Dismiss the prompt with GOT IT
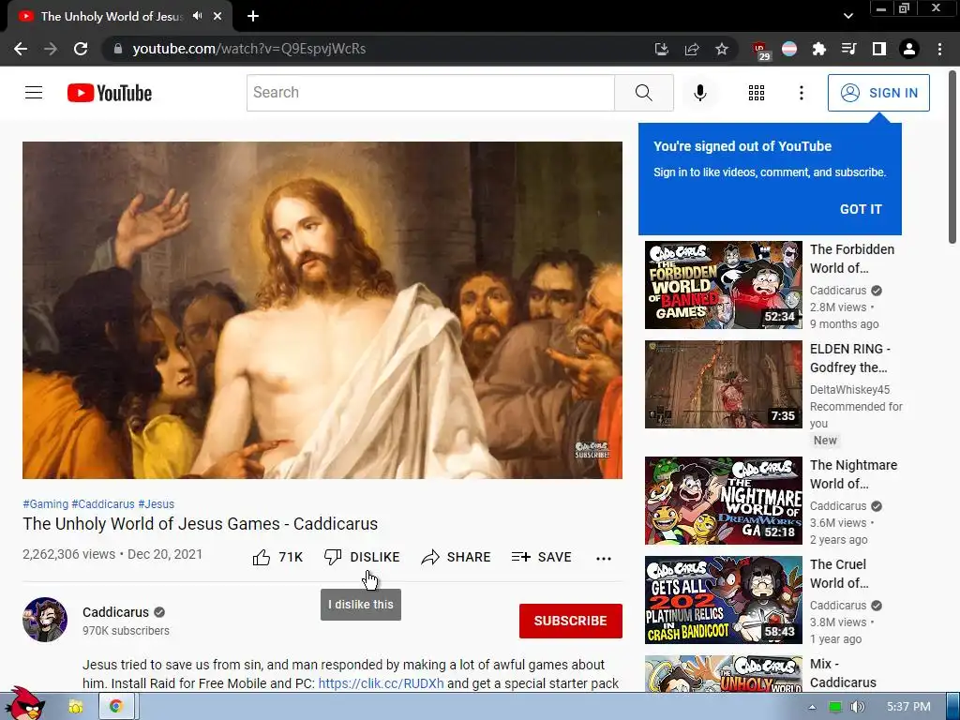This screenshot has height=720, width=960. (861, 209)
